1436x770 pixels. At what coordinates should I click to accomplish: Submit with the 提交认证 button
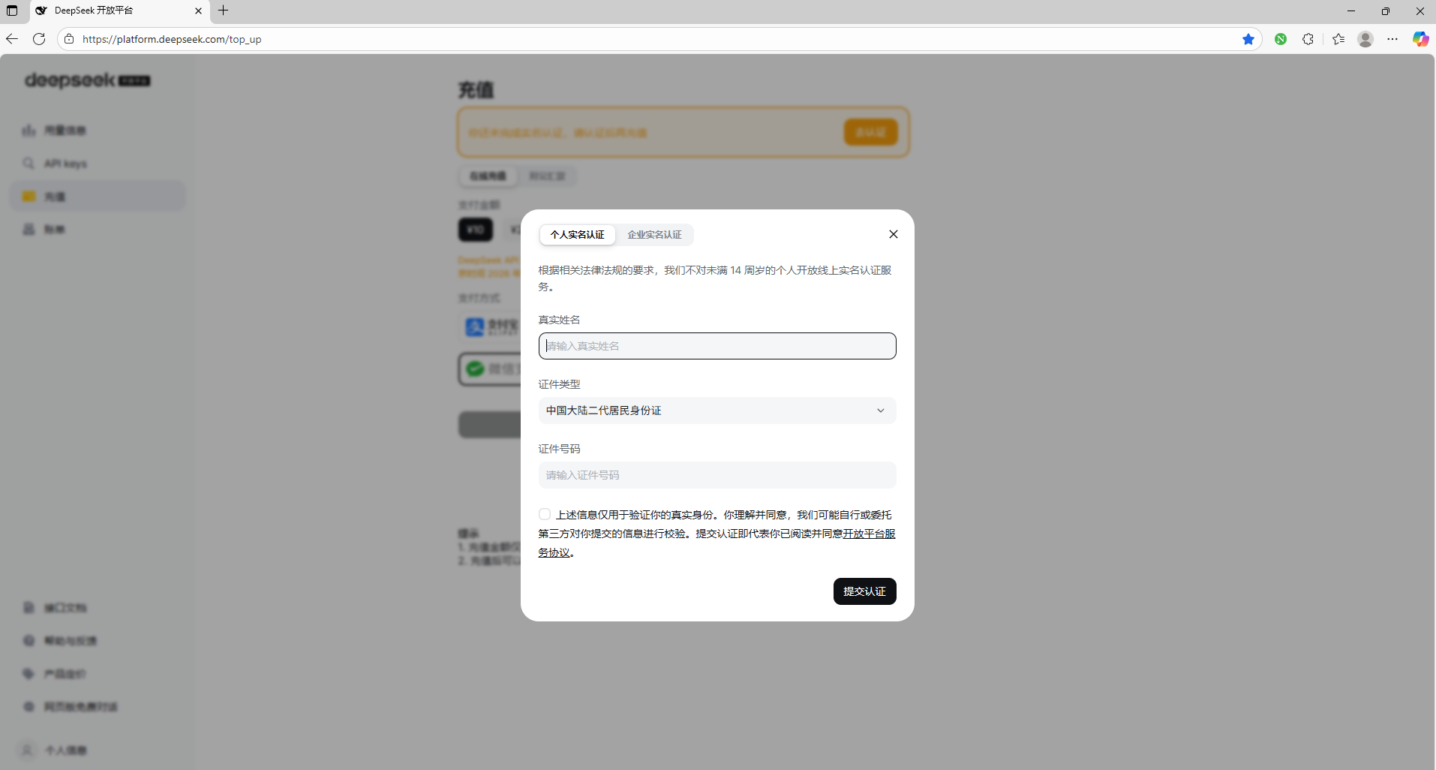(864, 591)
